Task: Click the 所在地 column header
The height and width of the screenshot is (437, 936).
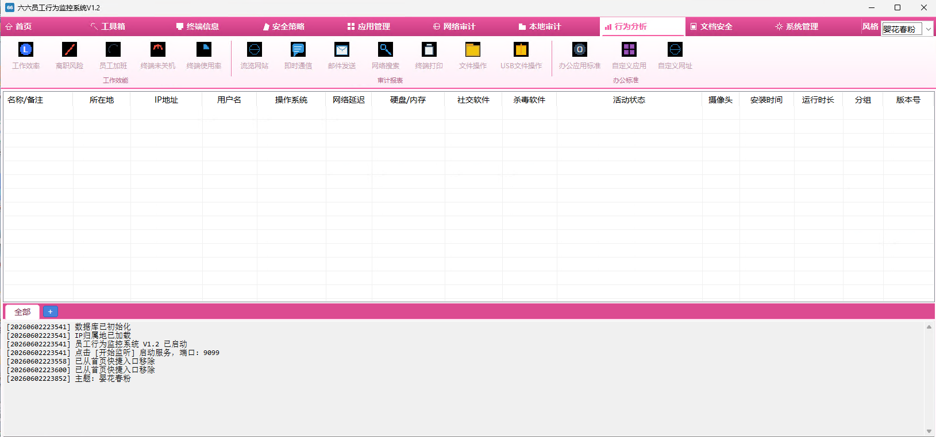Action: coord(102,100)
